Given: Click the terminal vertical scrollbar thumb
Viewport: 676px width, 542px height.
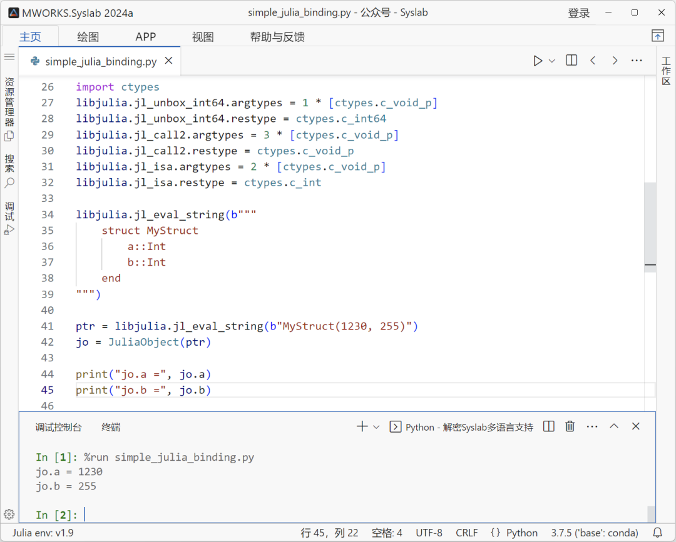Looking at the screenshot, I should (651, 514).
